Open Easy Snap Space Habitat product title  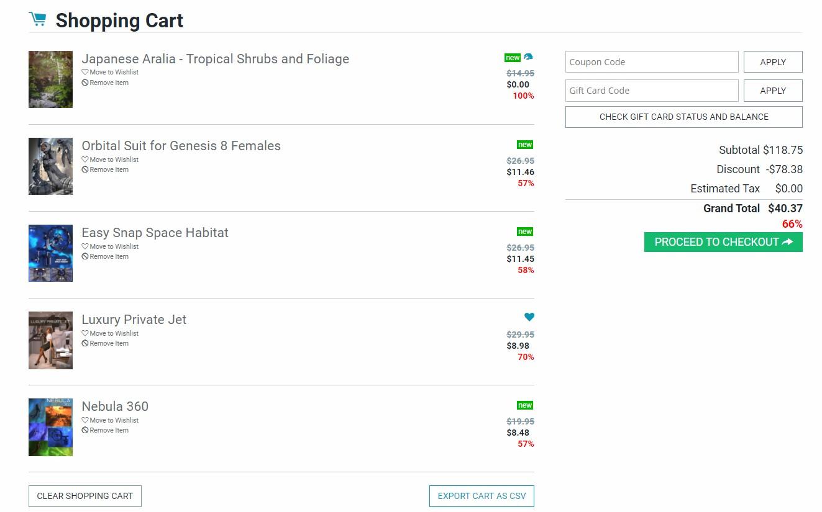tap(155, 233)
